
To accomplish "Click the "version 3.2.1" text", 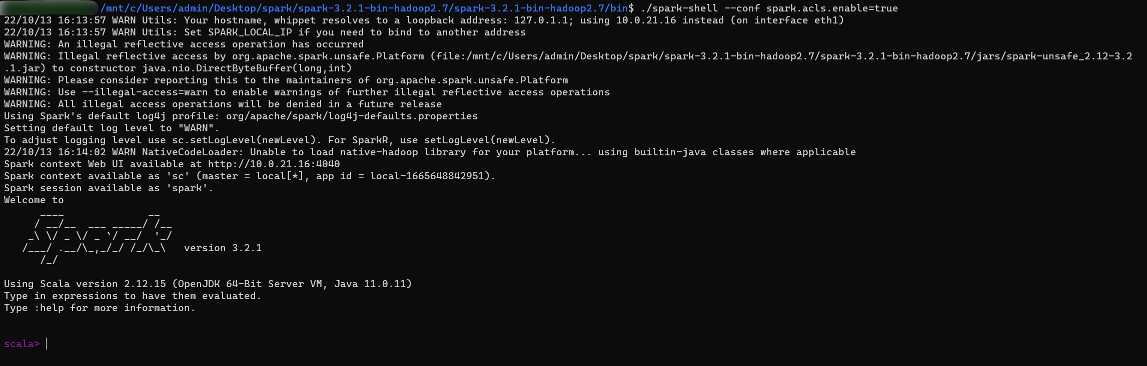I will coord(223,248).
